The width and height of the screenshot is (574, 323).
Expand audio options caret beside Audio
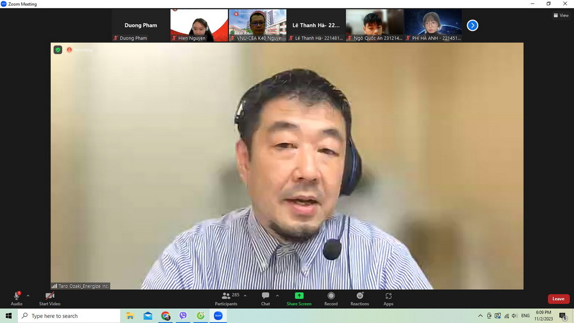click(28, 296)
